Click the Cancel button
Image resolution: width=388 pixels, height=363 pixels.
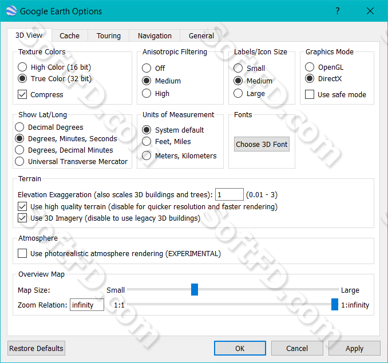(297, 348)
